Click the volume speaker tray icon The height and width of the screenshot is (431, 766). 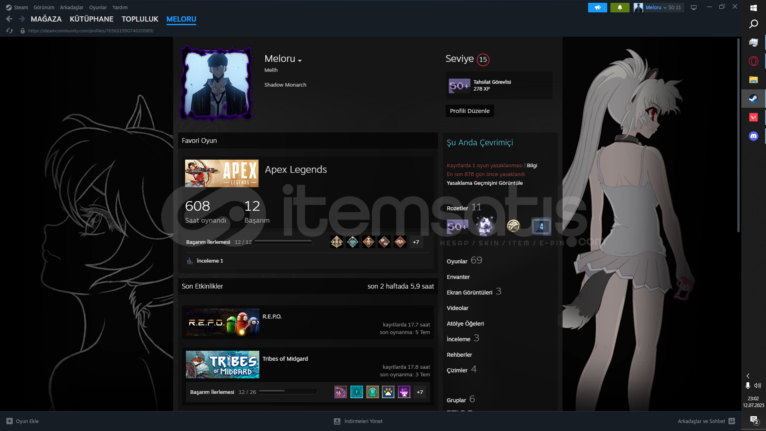point(758,386)
